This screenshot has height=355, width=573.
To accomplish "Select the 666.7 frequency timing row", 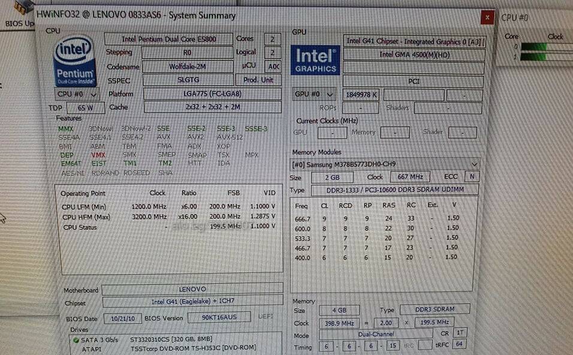I will tap(376, 219).
